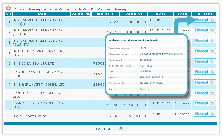Click the DATE column header
Viewport: 222px width, 137px height.
pos(161,14)
